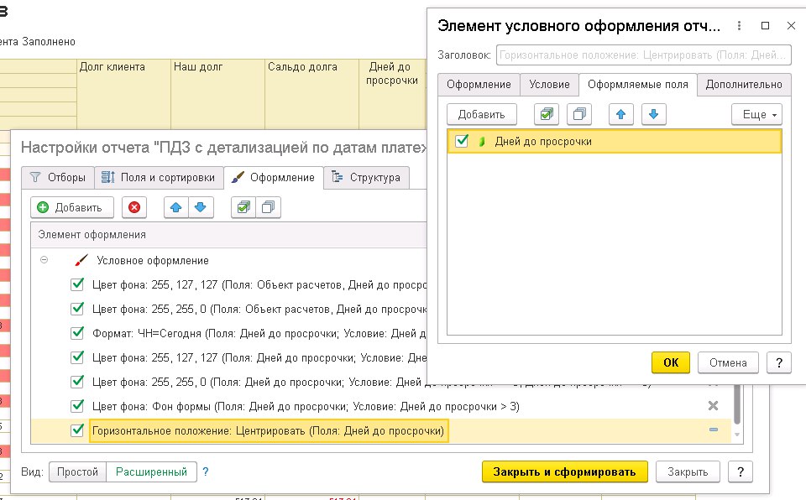Select the Условное оформление tree row text
This screenshot has height=500, width=806.
(x=153, y=260)
